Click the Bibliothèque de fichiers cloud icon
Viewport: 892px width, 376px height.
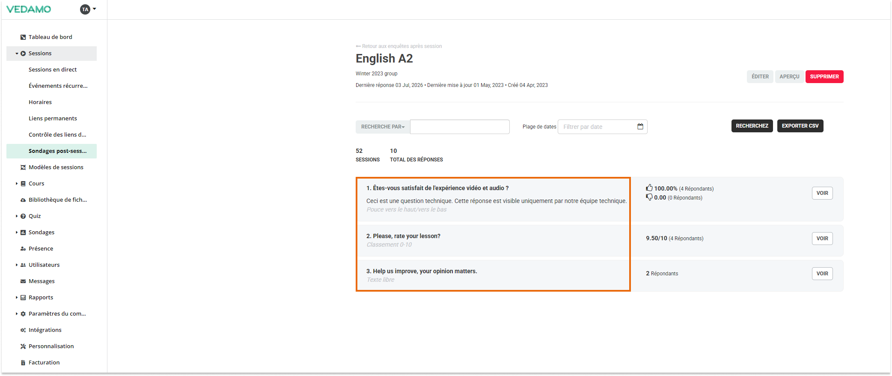(x=23, y=200)
